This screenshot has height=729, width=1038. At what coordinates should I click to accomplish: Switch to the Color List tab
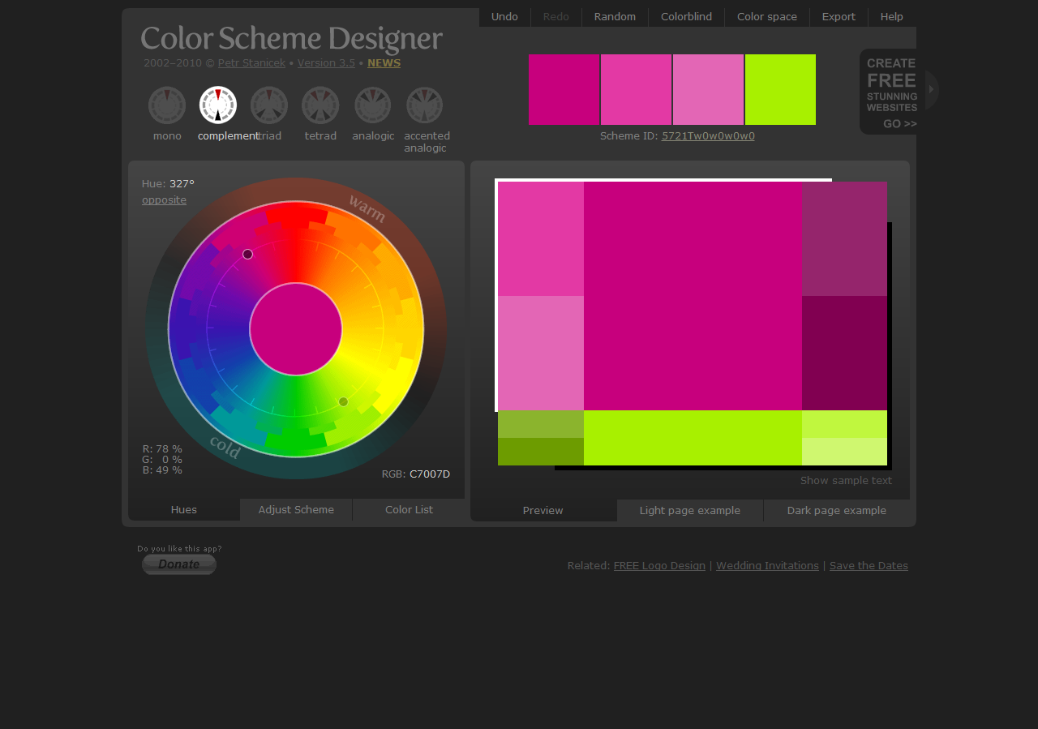409,510
